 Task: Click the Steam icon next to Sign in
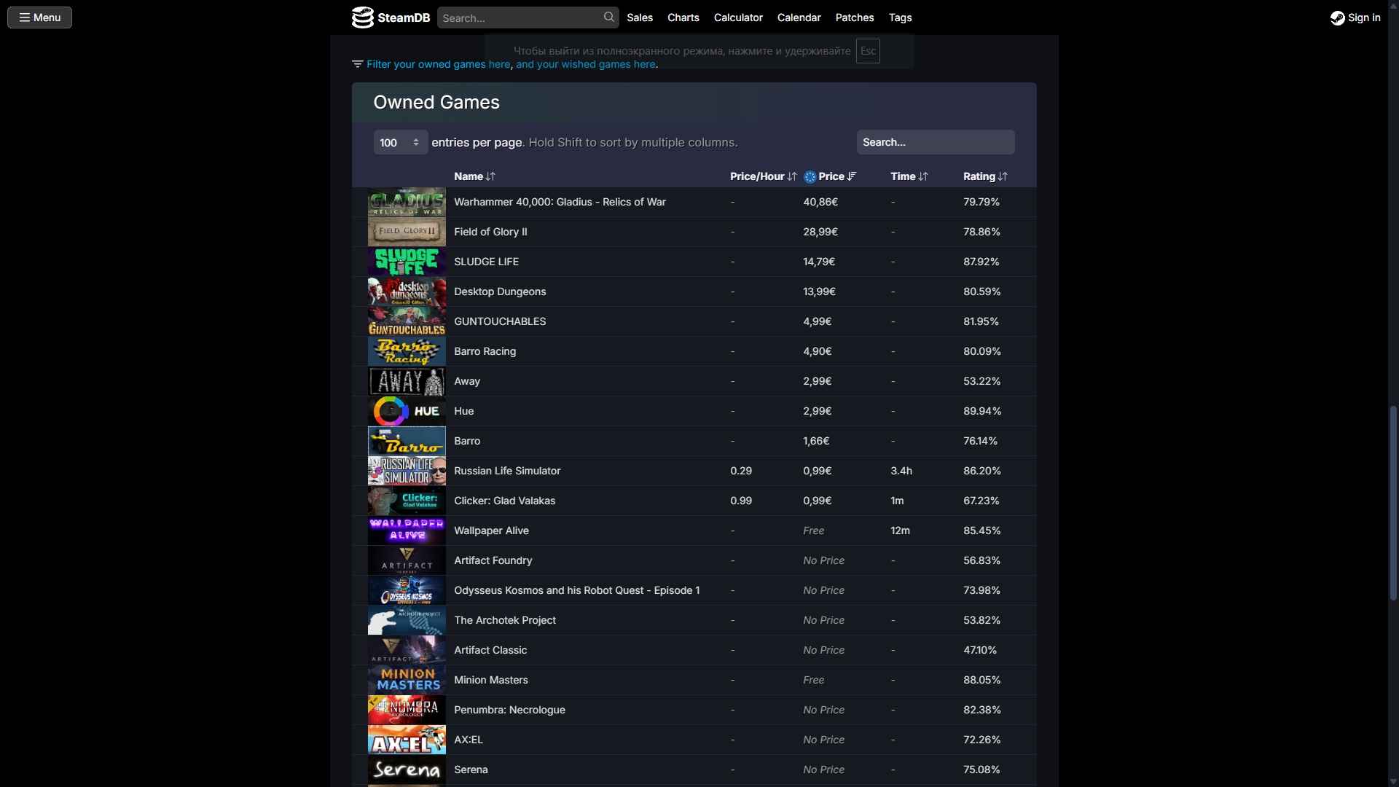1337,17
